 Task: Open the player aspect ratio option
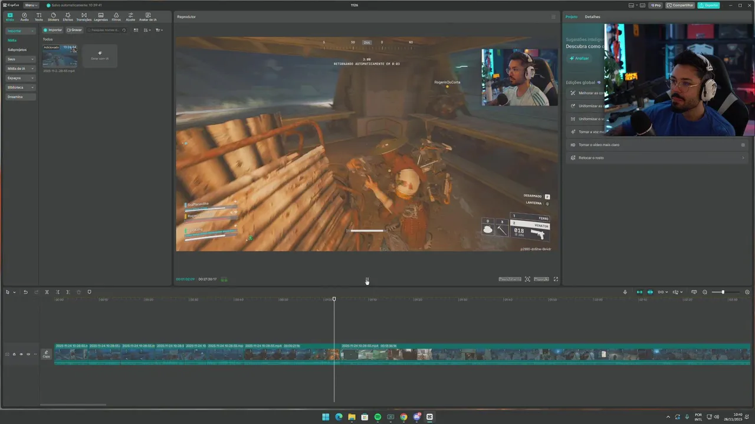pyautogui.click(x=541, y=279)
